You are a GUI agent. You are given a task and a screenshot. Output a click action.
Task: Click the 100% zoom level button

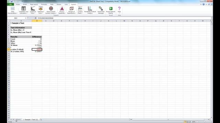tap(194, 122)
